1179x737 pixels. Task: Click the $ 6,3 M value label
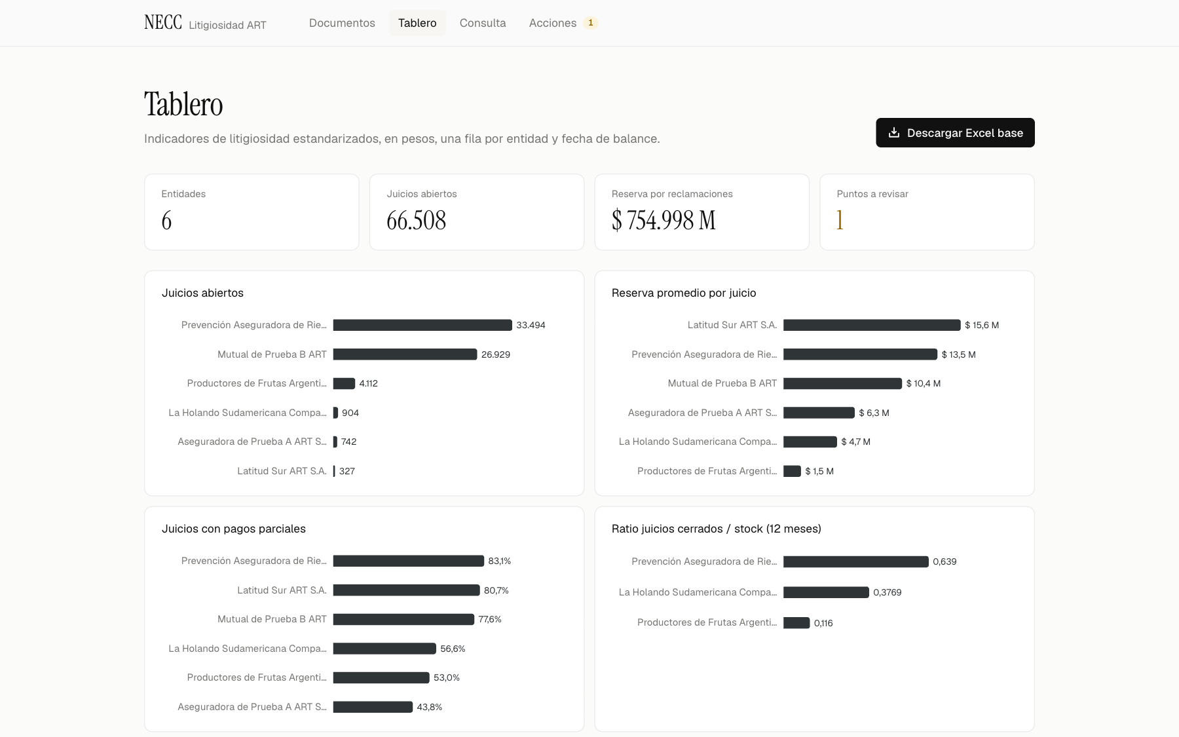[874, 413]
